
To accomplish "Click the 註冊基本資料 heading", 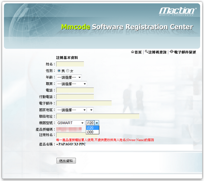I will 67,58.
